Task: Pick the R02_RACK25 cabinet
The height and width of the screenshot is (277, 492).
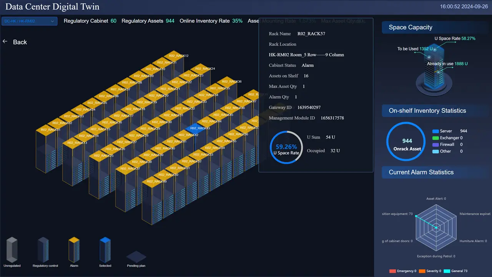Action: [x=104, y=156]
